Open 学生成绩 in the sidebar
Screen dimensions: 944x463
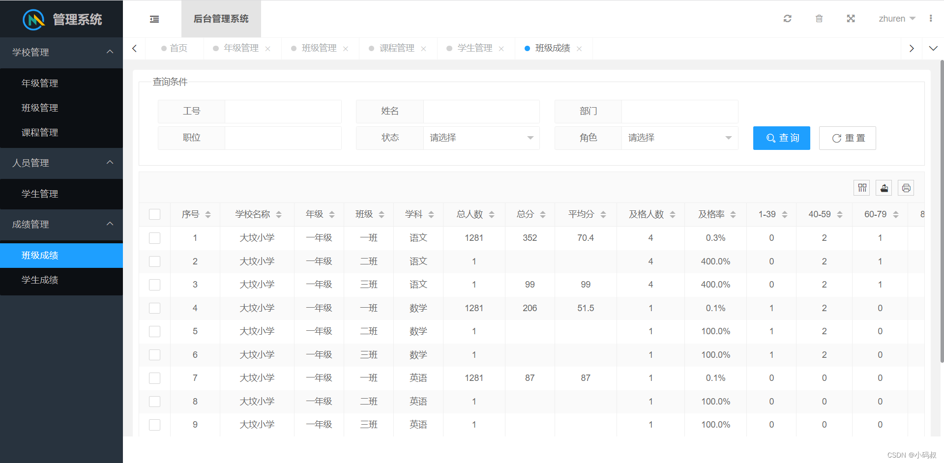coord(61,280)
